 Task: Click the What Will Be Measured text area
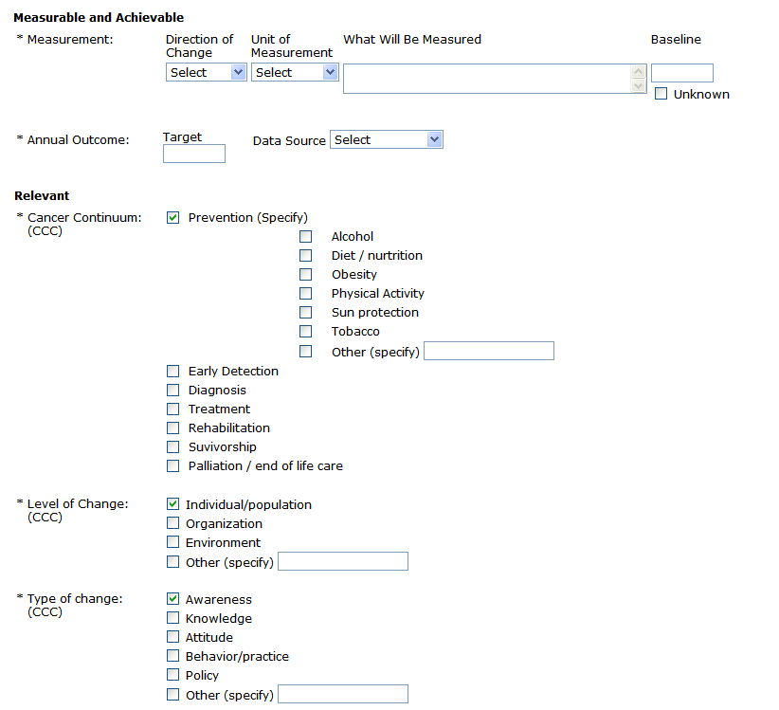[x=486, y=79]
